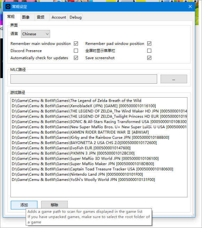Click the MLC path text field
The height and width of the screenshot is (228, 202).
pos(84,79)
